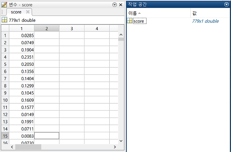The width and height of the screenshot is (231, 152).
Task: Click the variable editor pencil icon
Action: pyautogui.click(x=4, y=5)
